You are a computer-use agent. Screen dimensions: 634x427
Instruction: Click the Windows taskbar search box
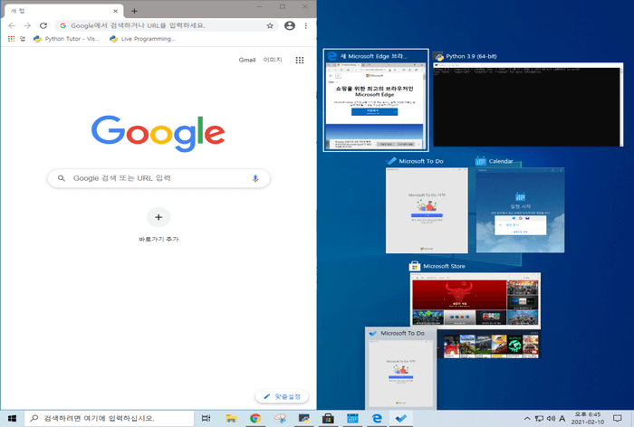pyautogui.click(x=110, y=419)
